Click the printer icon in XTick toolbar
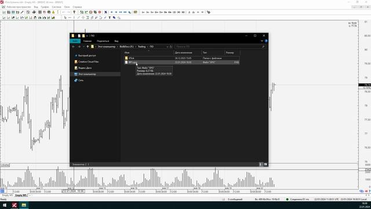 [x=34, y=12]
